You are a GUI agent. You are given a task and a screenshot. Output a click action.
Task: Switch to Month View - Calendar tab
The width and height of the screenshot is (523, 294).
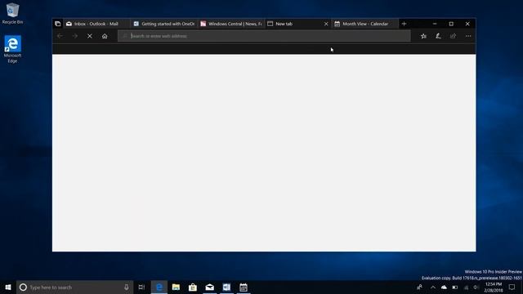click(365, 24)
